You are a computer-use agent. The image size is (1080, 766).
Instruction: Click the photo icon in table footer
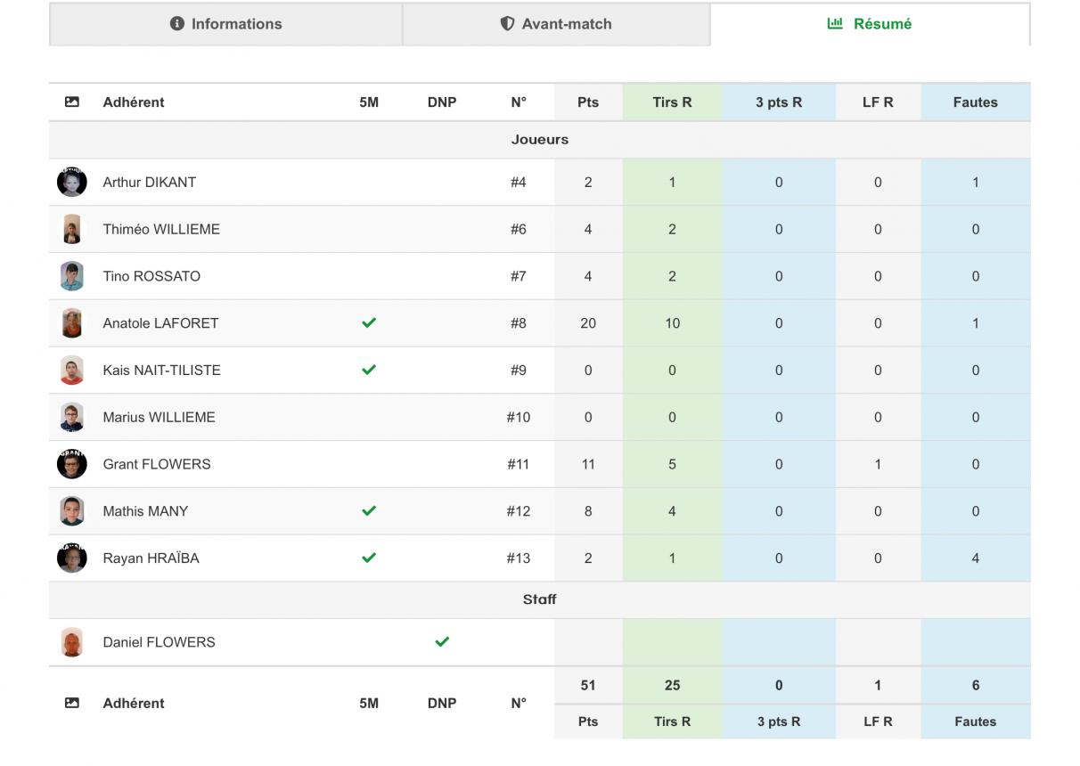[72, 703]
